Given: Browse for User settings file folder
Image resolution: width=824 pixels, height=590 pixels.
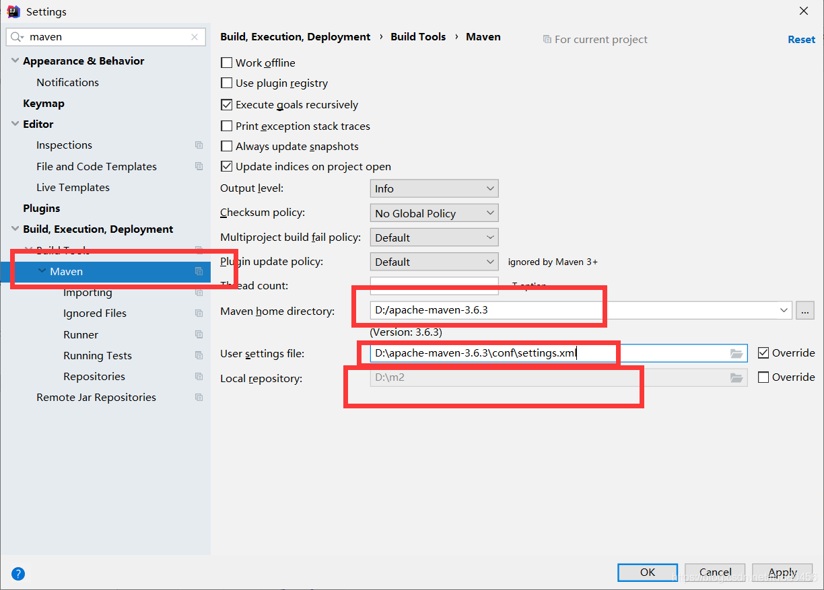Looking at the screenshot, I should pyautogui.click(x=736, y=353).
